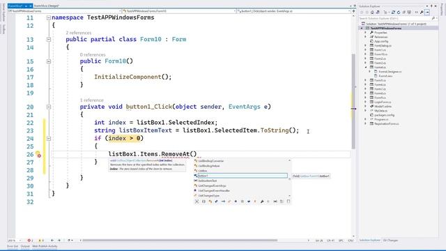The height and width of the screenshot is (251, 446).
Task: Click the editor vertical scrollbar
Action: [353, 101]
